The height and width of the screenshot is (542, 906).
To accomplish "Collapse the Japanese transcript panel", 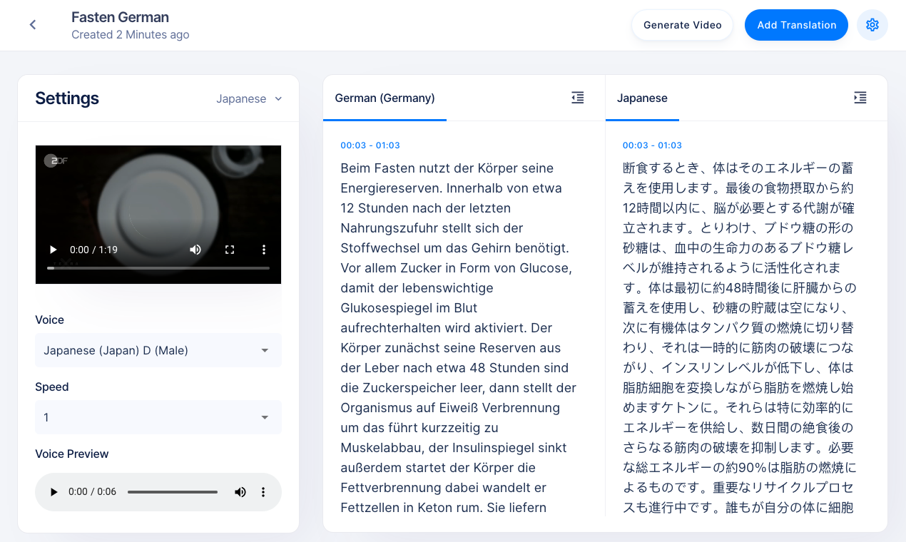I will coord(860,98).
